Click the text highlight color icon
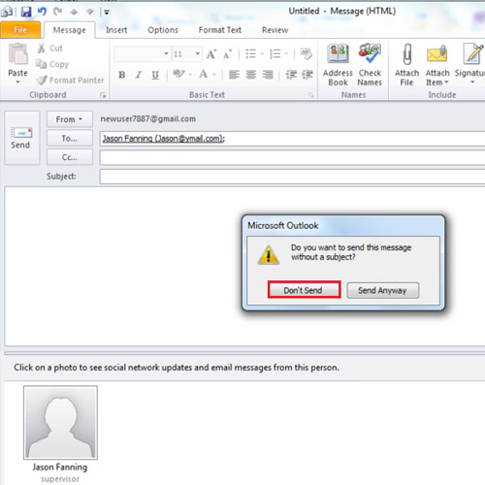 178,74
